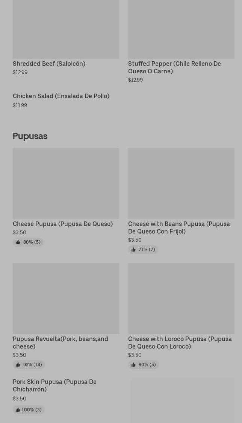Click the Cheese Pupusa photo placeholder
Image resolution: width=242 pixels, height=423 pixels.
(x=66, y=183)
